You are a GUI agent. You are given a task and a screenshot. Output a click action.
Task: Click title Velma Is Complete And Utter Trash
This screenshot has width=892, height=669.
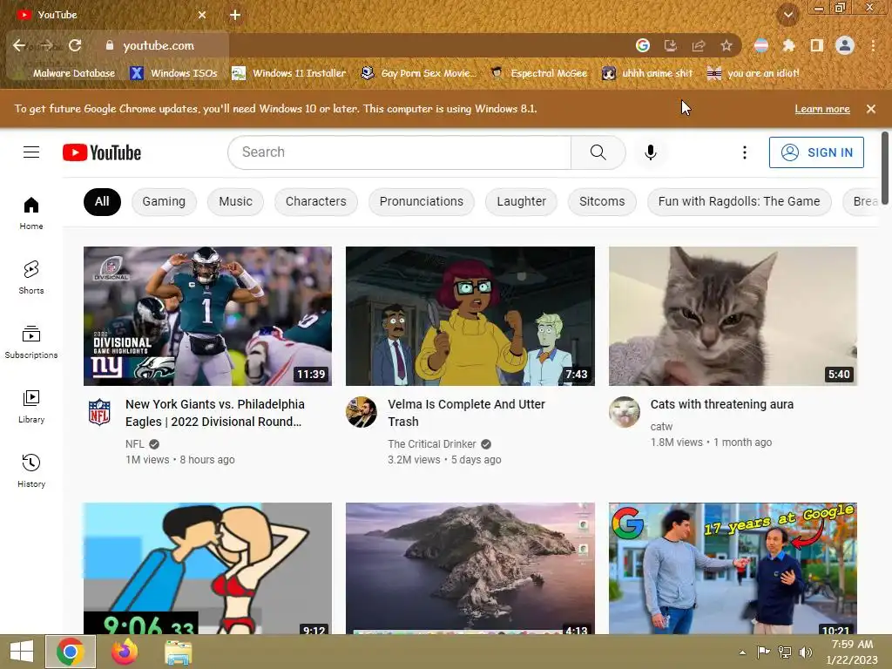[467, 413]
